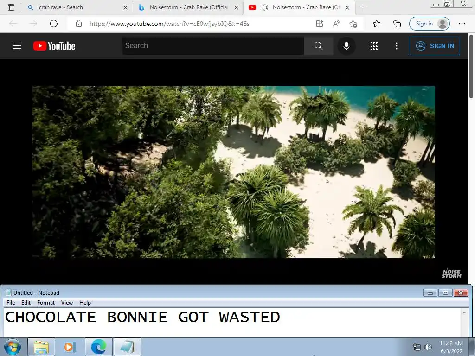Open the Windows Start button
Viewport: 475px width, 356px height.
12,347
